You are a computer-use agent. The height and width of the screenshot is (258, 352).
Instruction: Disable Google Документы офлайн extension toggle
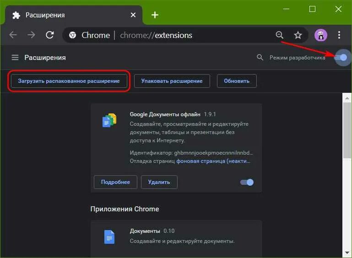point(247,182)
